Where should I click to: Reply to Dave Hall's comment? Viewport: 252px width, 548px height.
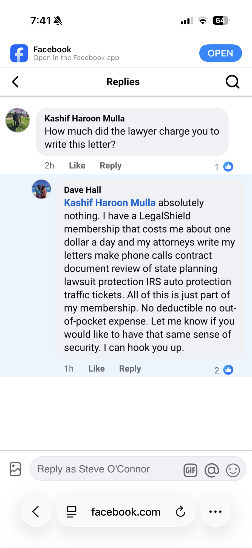[130, 369]
